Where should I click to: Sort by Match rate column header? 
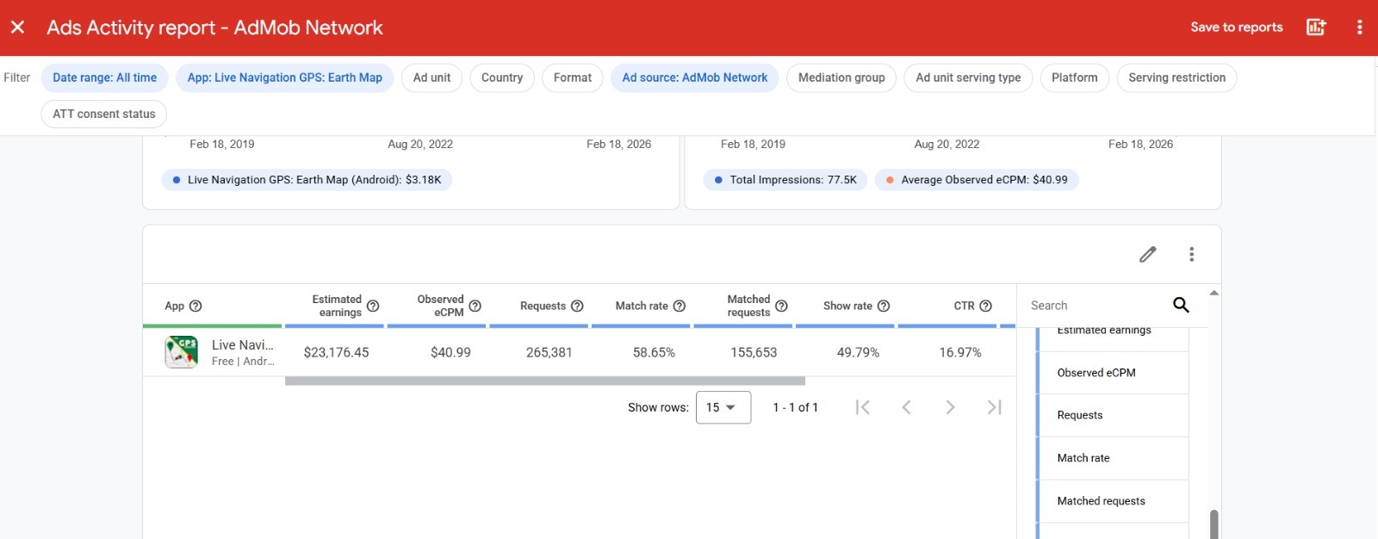click(x=642, y=306)
